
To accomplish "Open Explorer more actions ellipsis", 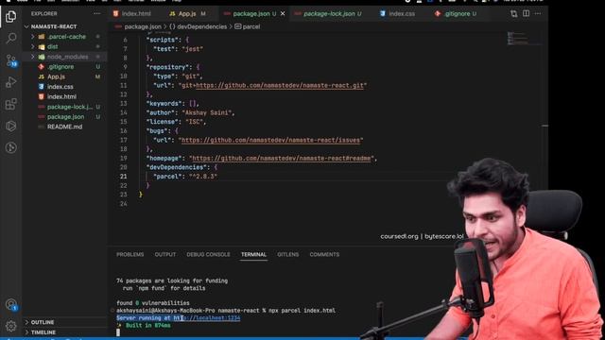I will click(x=96, y=13).
